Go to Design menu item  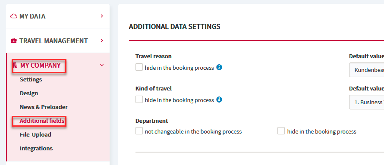(x=29, y=93)
